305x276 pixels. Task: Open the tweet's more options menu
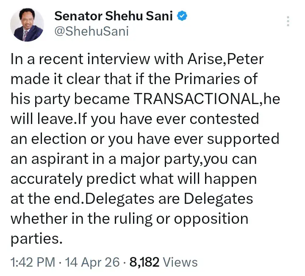point(288,21)
